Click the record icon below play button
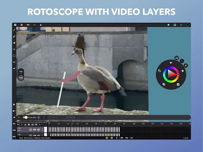This screenshot has width=203, height=152. 14,111
